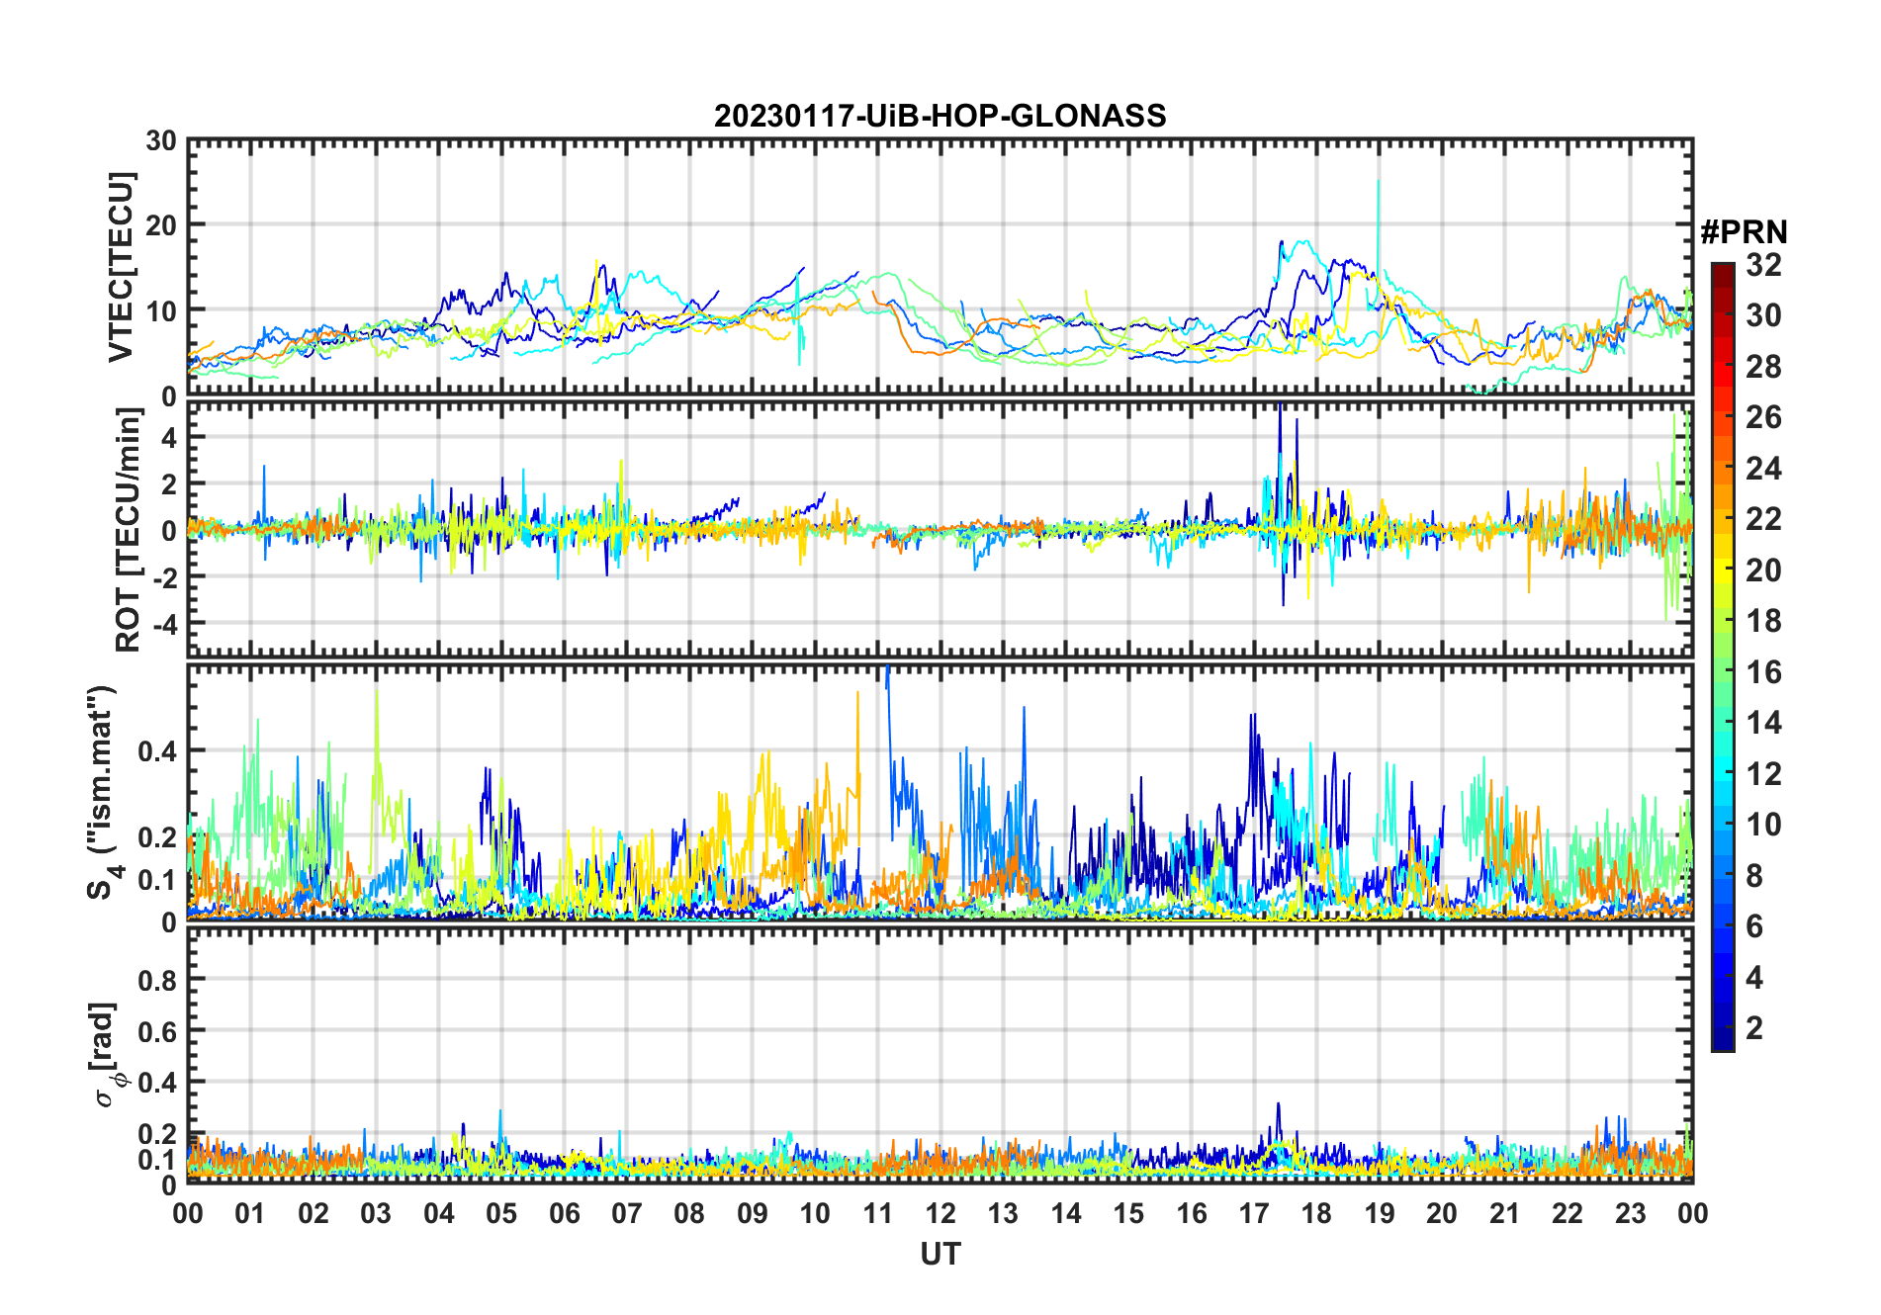1881x1315 pixels.
Task: Click the 28 tick label on PRN colorbar
Action: click(1763, 366)
